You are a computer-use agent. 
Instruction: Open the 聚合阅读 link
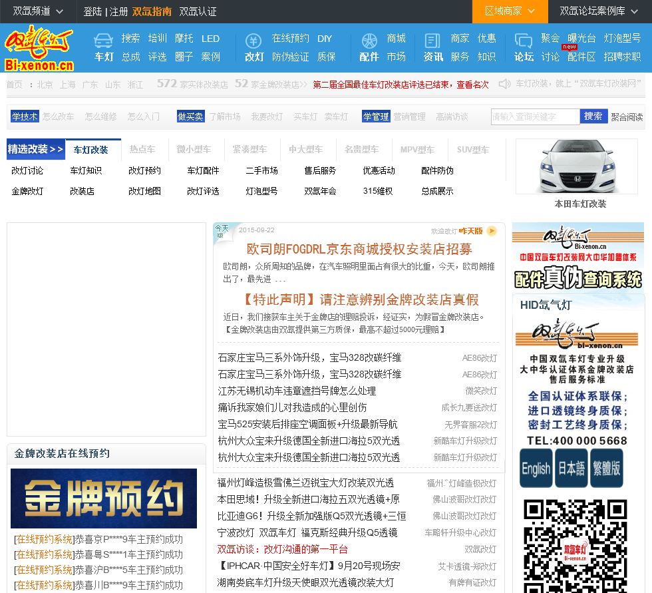click(x=627, y=117)
